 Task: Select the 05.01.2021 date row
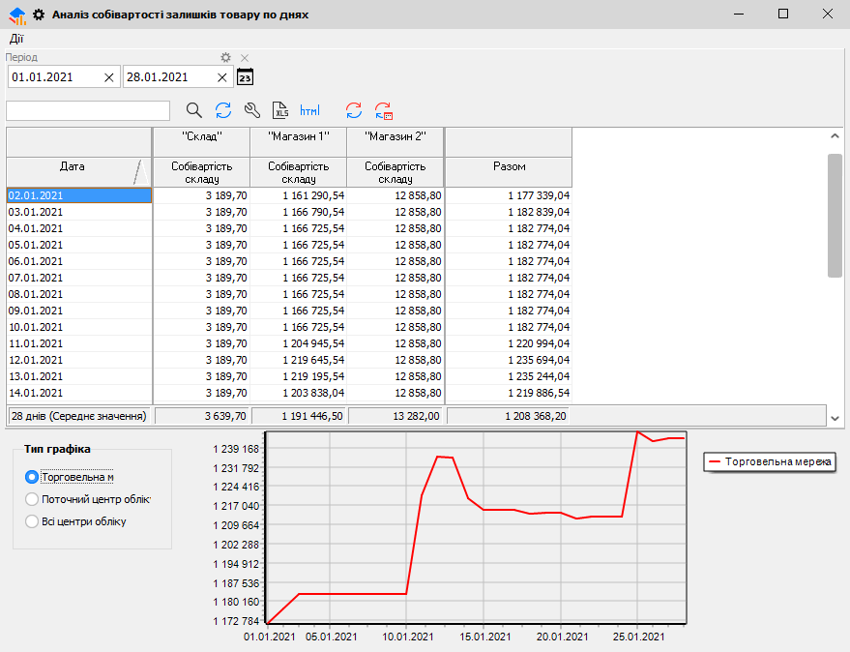pyautogui.click(x=78, y=245)
